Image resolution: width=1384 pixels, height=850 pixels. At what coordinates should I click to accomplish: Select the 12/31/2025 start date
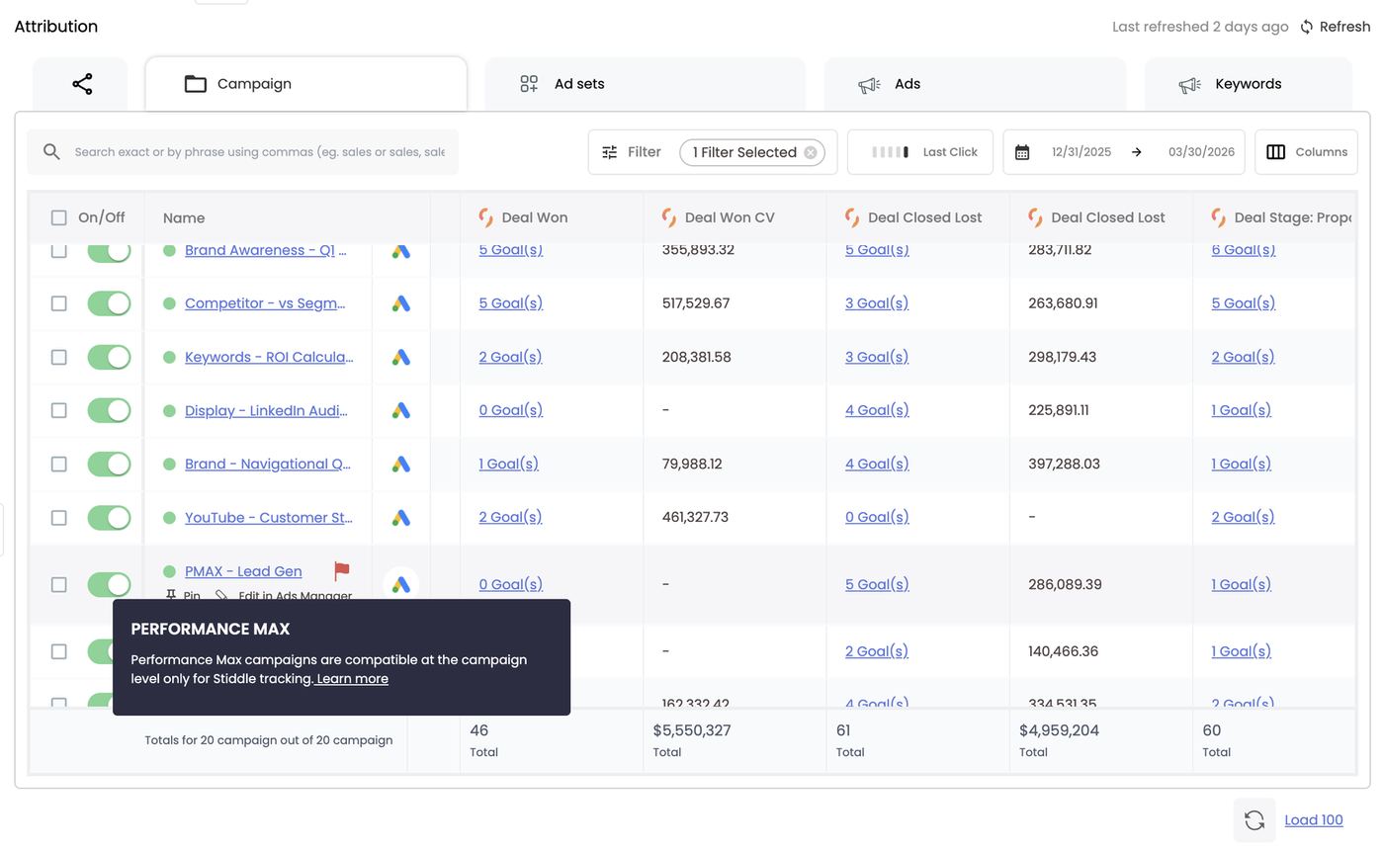pyautogui.click(x=1081, y=152)
